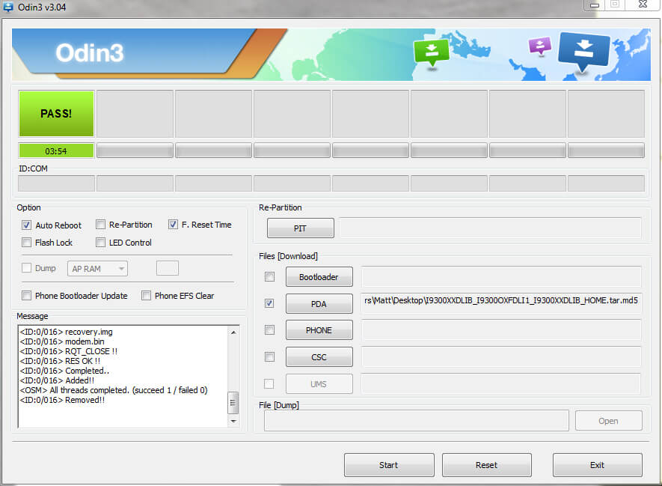Click the Message log scroll up arrow

233,332
